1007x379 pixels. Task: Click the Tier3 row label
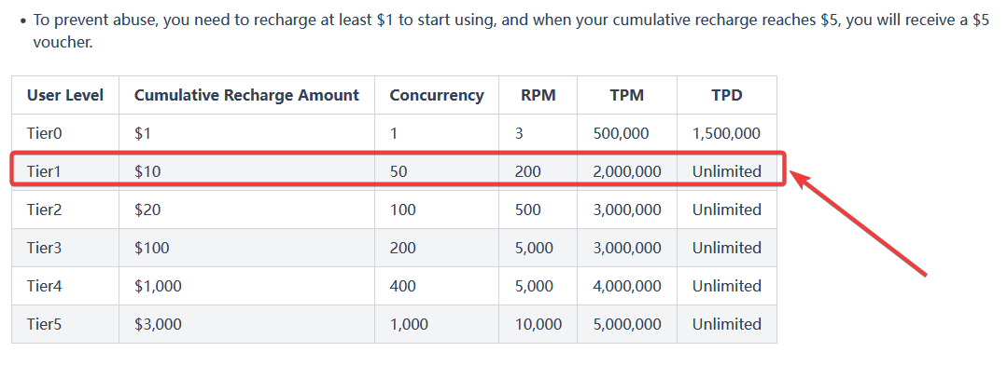pos(45,248)
